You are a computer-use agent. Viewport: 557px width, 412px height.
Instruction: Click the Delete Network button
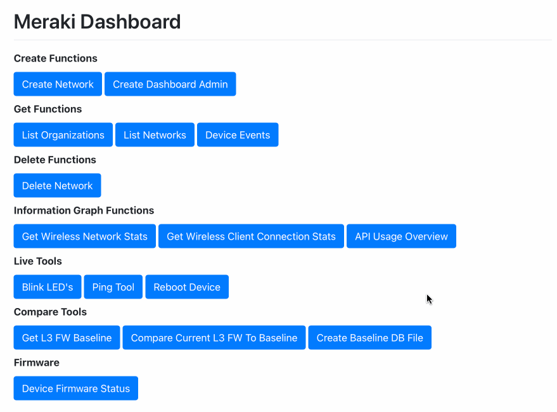(x=57, y=185)
